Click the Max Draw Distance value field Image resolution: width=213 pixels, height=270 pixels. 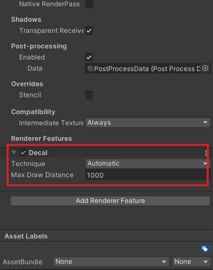click(148, 175)
